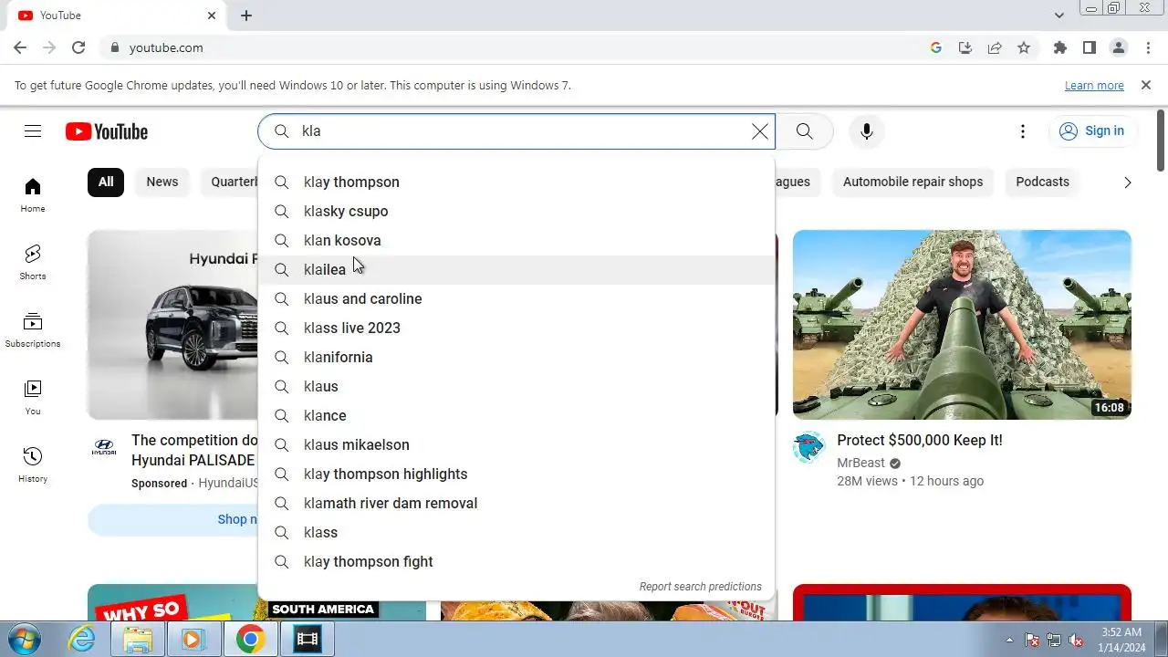Click the install app icon in address bar

965,47
